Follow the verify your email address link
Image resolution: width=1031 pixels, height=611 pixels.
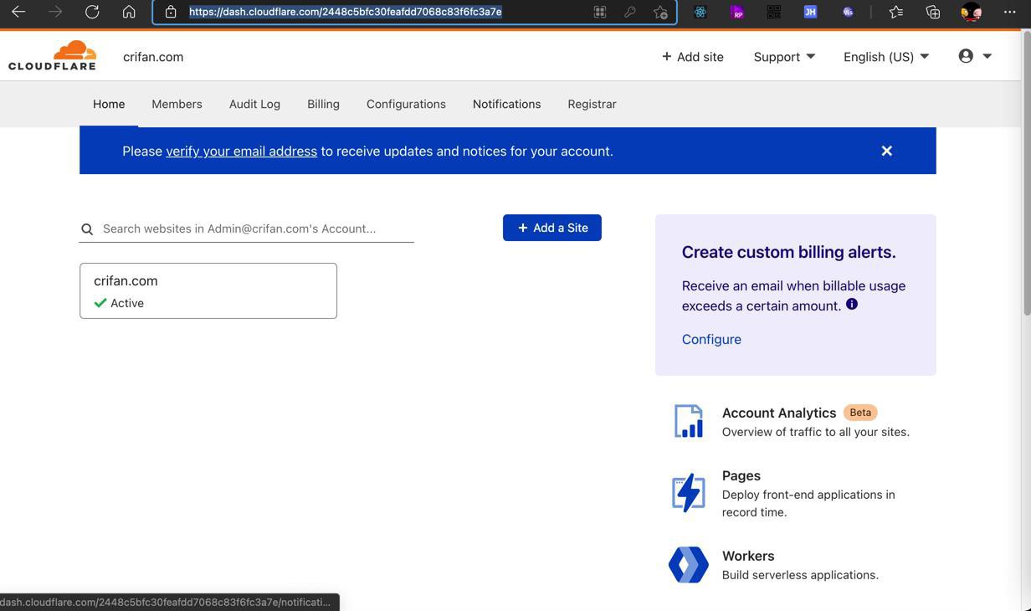pos(241,151)
